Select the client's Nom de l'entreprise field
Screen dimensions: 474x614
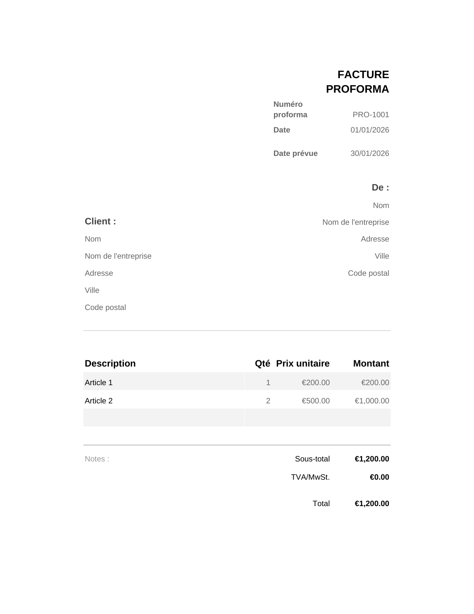tap(118, 256)
